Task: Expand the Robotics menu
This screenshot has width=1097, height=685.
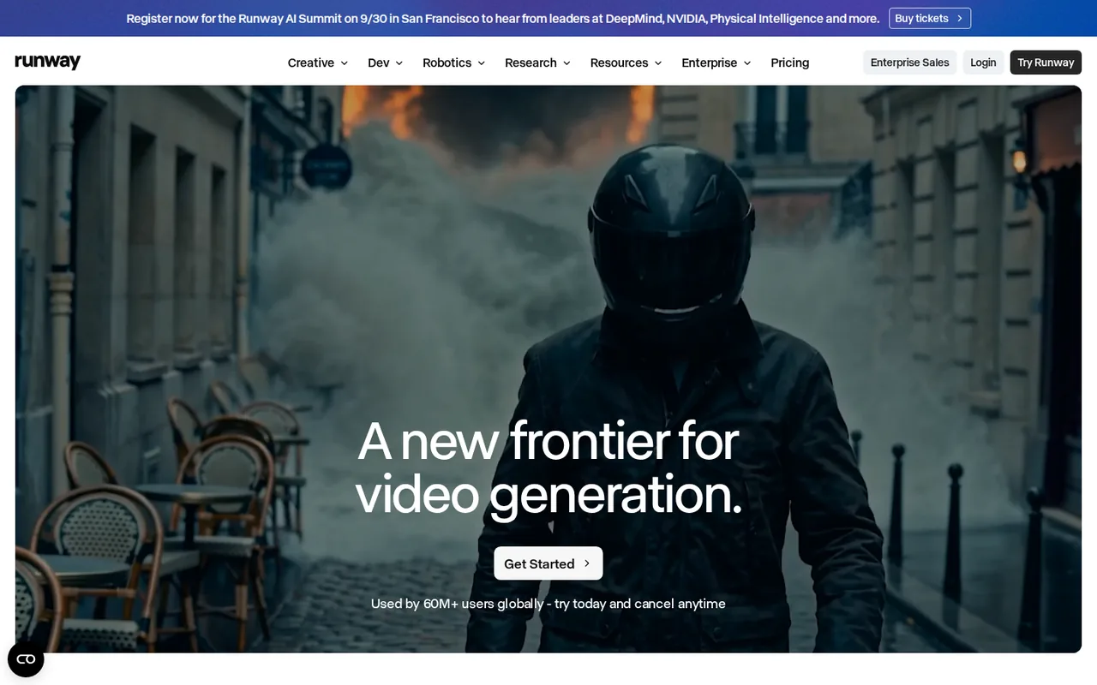Action: point(454,63)
